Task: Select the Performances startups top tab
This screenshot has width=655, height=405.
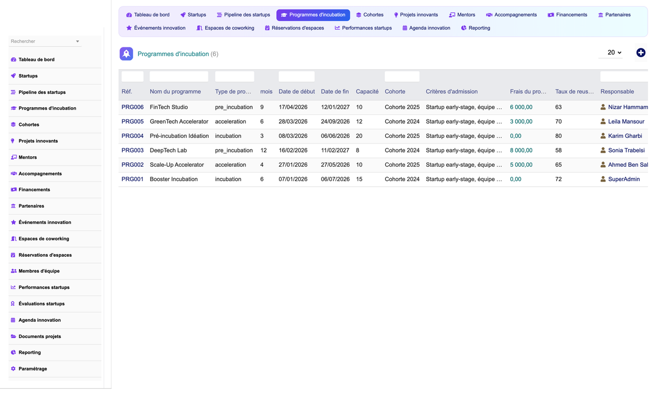Action: click(x=364, y=28)
